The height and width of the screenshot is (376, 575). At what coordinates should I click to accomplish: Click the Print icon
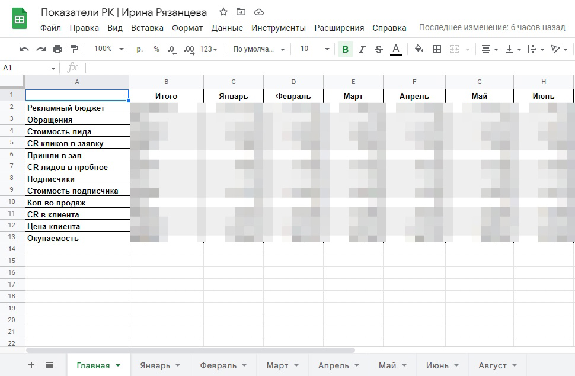coord(57,49)
